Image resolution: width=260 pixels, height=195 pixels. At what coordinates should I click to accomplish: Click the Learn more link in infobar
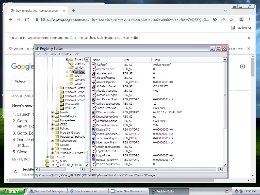coord(235,48)
